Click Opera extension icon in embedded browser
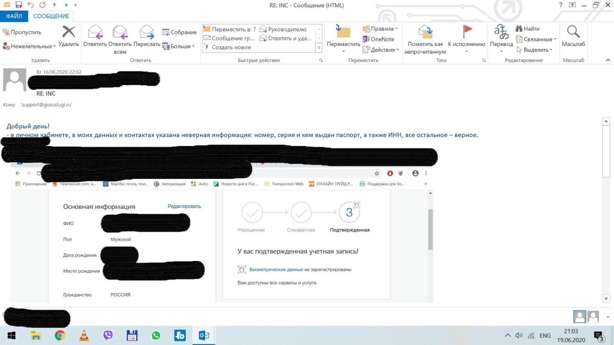Screen dimensions: 614x345 click(x=390, y=173)
